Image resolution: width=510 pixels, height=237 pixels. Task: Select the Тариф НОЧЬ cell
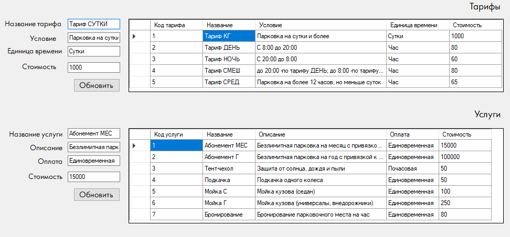click(229, 59)
